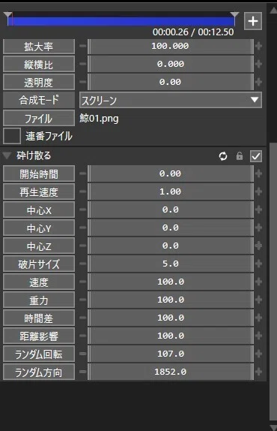This screenshot has width=277, height=431.
Task: Click the 中心Y label button
Action: tap(39, 228)
